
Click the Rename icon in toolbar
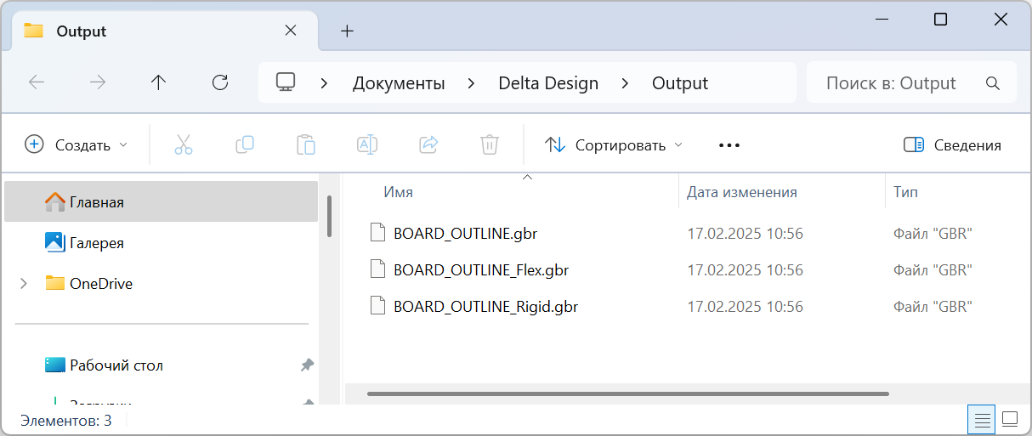tap(367, 144)
